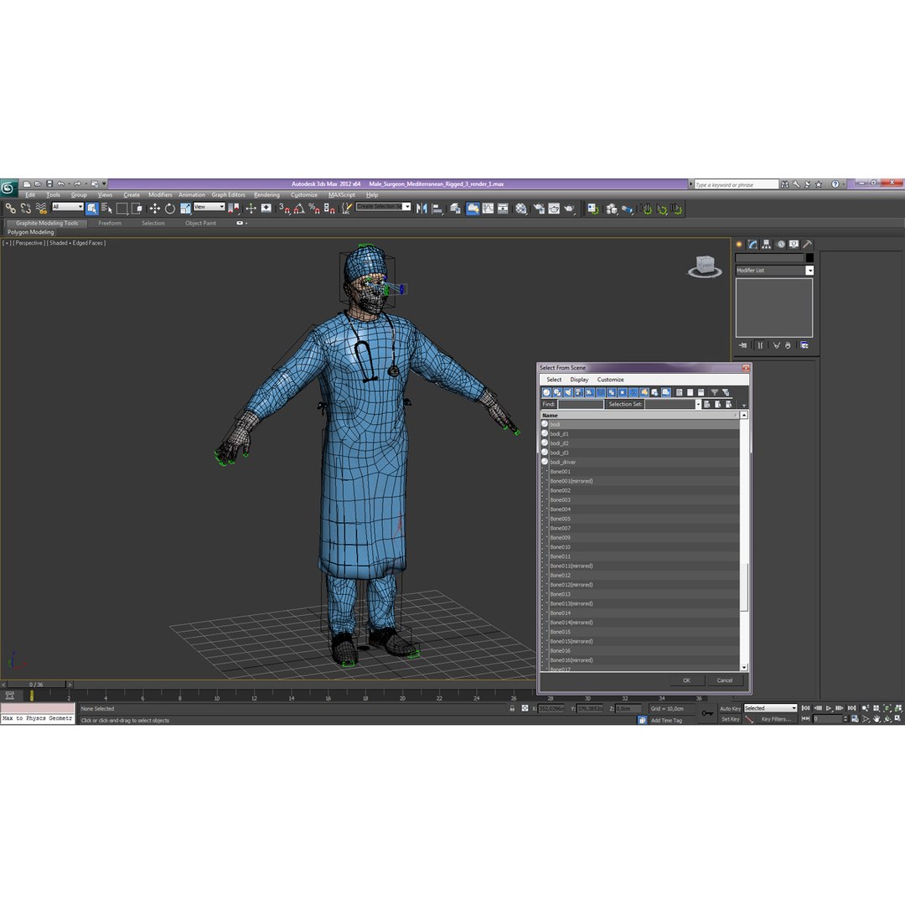Activate the Select Object tool
905x905 pixels.
[x=92, y=209]
